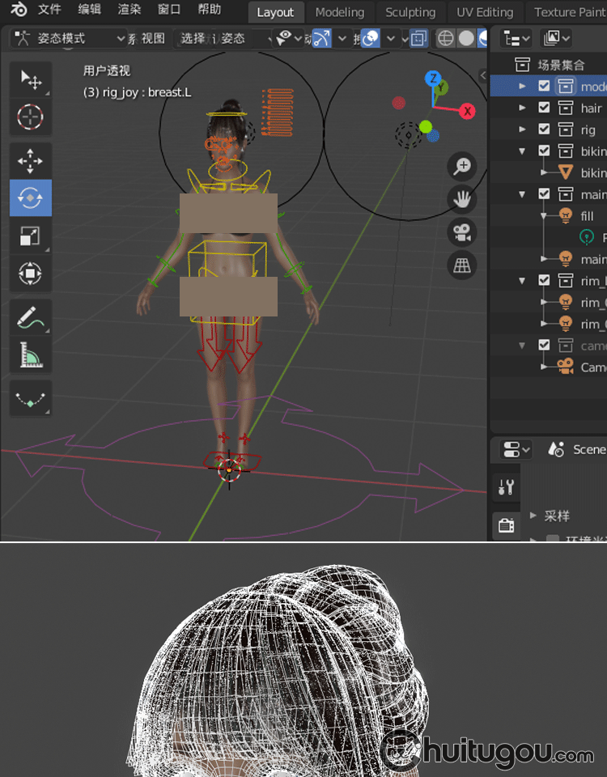Image resolution: width=607 pixels, height=777 pixels.
Task: Toggle camera view with the camera icon
Action: coord(462,232)
